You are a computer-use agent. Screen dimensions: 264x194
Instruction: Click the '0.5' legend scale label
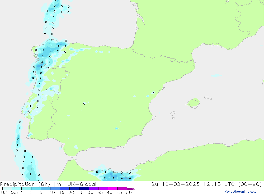coord(14,192)
